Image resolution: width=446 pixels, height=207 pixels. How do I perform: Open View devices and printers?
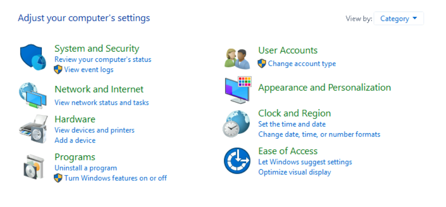pyautogui.click(x=94, y=130)
